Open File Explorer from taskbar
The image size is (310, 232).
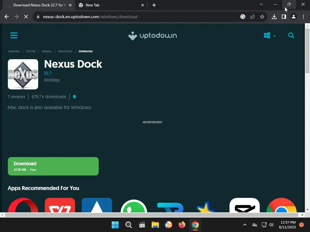click(155, 225)
